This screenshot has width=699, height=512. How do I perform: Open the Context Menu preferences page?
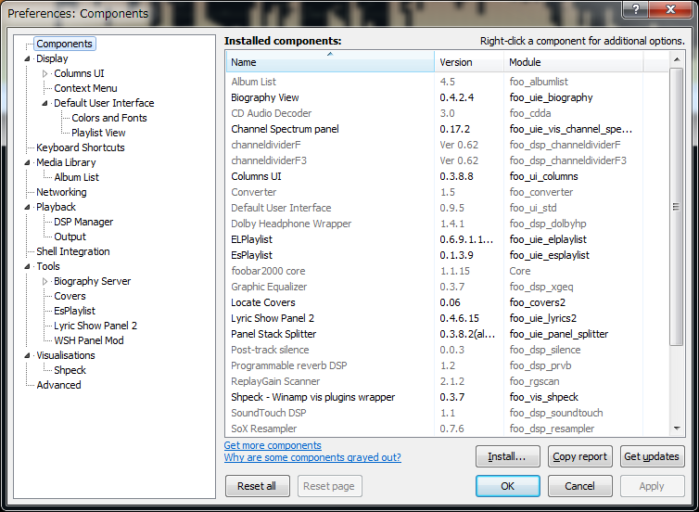click(85, 88)
